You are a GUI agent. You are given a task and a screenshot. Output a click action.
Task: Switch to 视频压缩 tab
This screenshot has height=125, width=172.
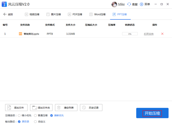point(32,14)
